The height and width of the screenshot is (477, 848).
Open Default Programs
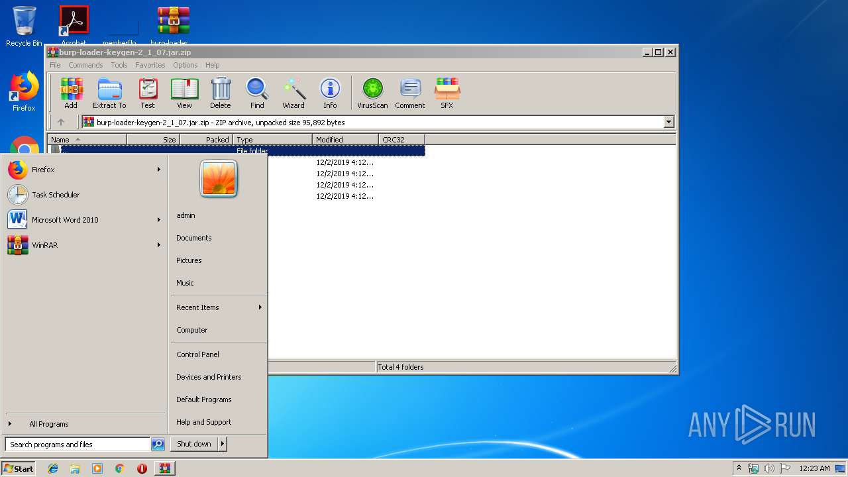click(204, 399)
